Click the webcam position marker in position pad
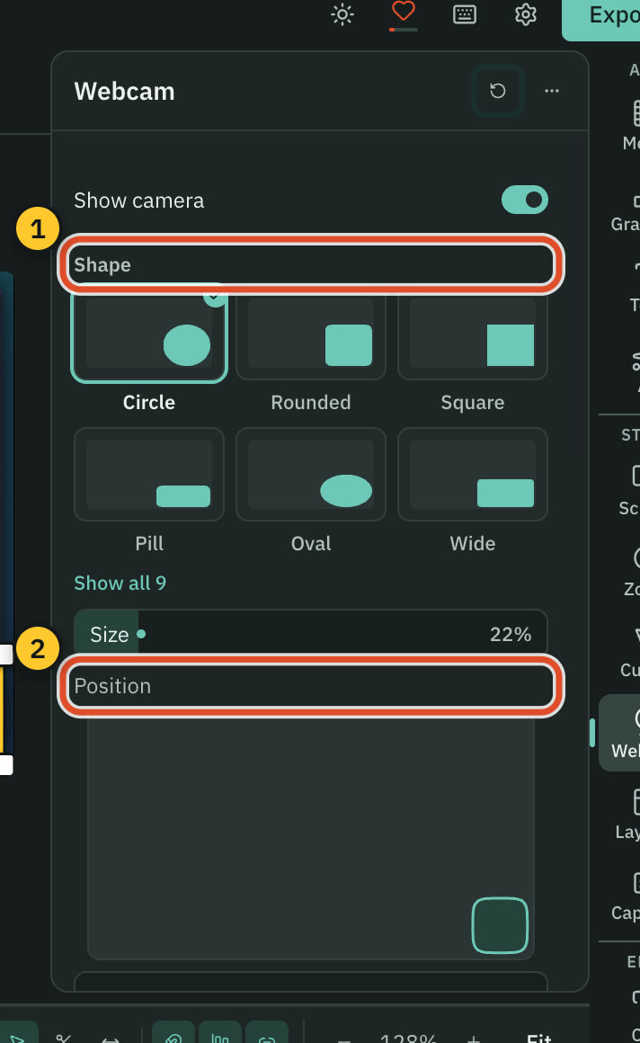Viewport: 640px width, 1043px height. pyautogui.click(x=500, y=925)
